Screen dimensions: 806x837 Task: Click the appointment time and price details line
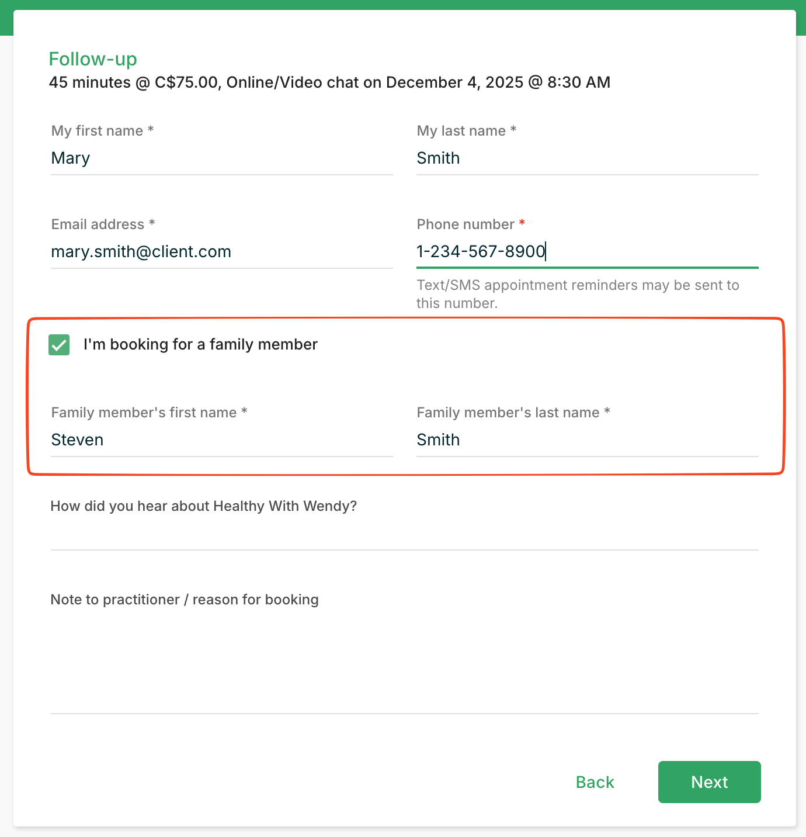click(x=329, y=82)
